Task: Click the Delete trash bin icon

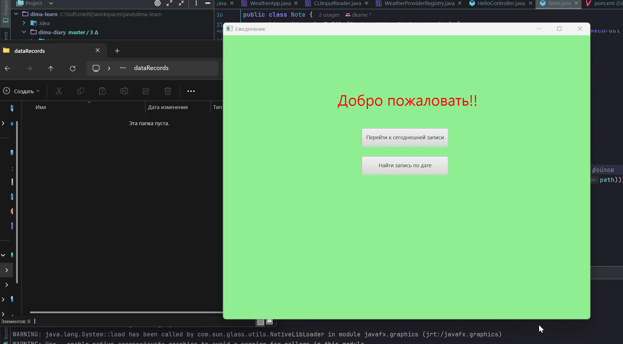Action: 168,91
